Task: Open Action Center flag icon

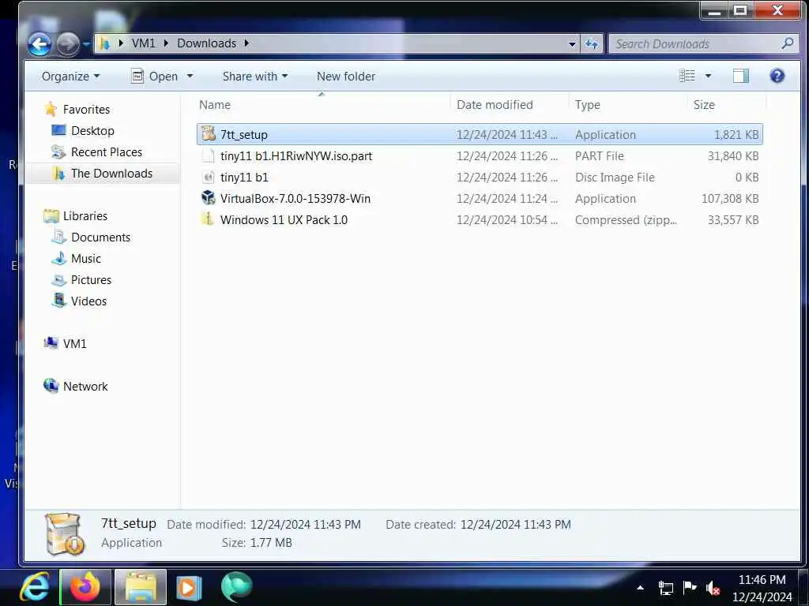Action: point(689,587)
